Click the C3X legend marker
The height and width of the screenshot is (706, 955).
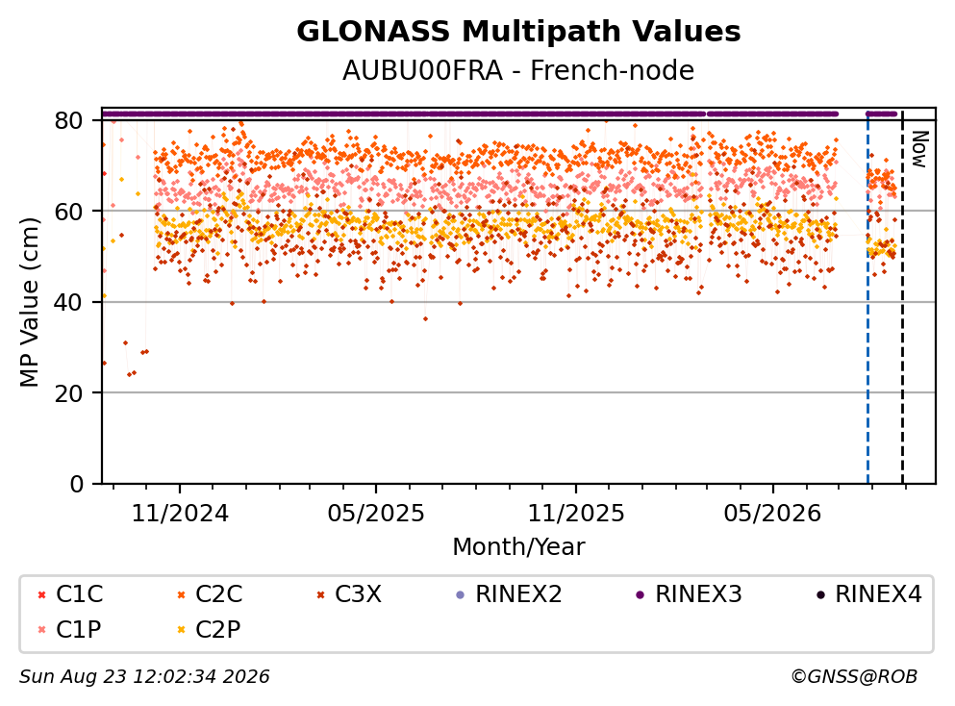click(320, 594)
